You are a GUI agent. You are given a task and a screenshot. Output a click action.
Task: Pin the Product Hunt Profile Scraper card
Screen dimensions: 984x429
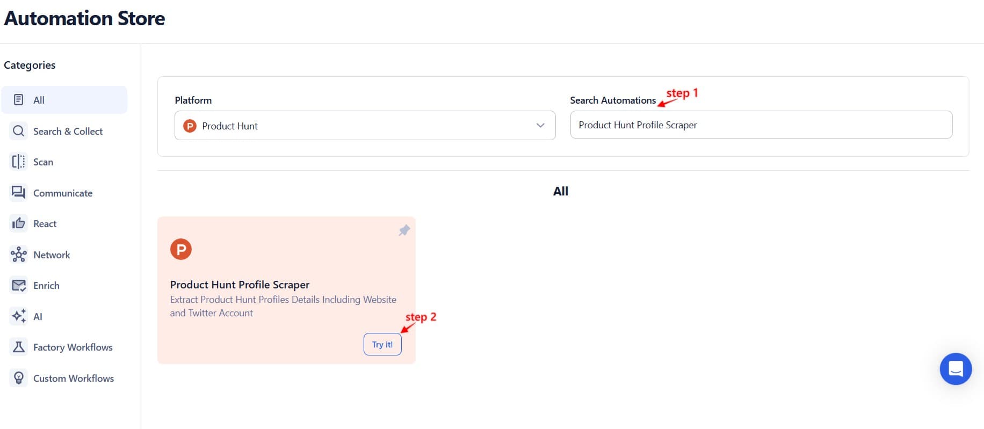click(404, 230)
